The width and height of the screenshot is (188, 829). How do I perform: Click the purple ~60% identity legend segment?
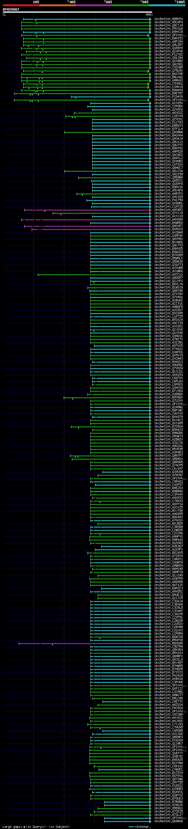94,5
